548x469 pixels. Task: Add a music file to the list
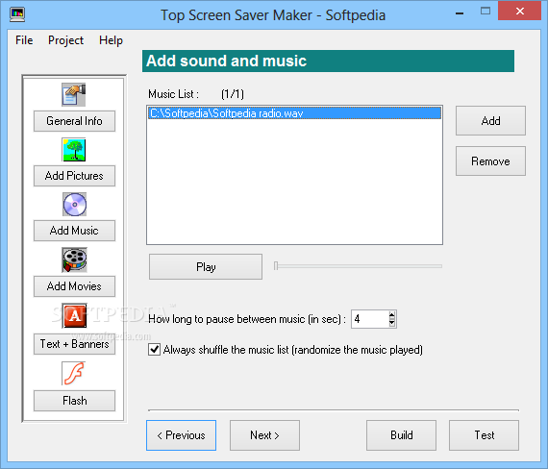coord(490,121)
